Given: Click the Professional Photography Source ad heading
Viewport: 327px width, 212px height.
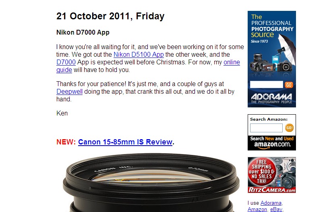Looking at the screenshot, I should (x=272, y=26).
